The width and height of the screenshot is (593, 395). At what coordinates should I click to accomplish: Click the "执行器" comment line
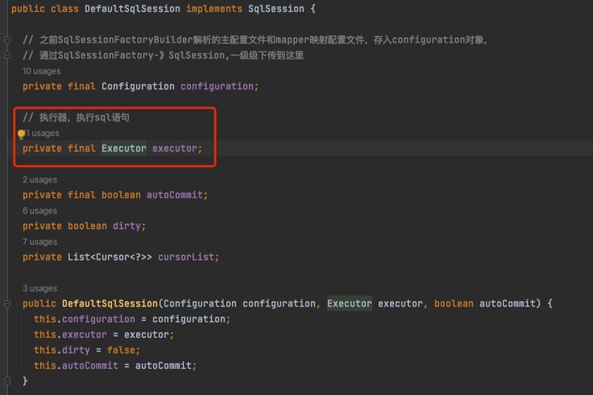tap(76, 118)
